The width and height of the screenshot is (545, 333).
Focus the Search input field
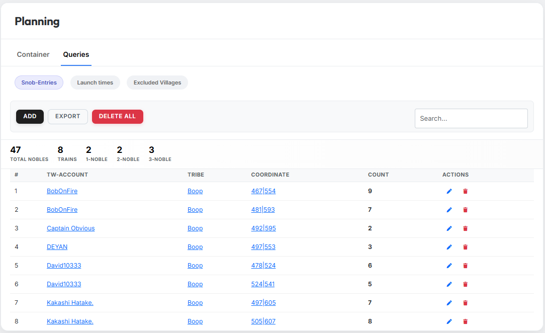click(x=471, y=119)
